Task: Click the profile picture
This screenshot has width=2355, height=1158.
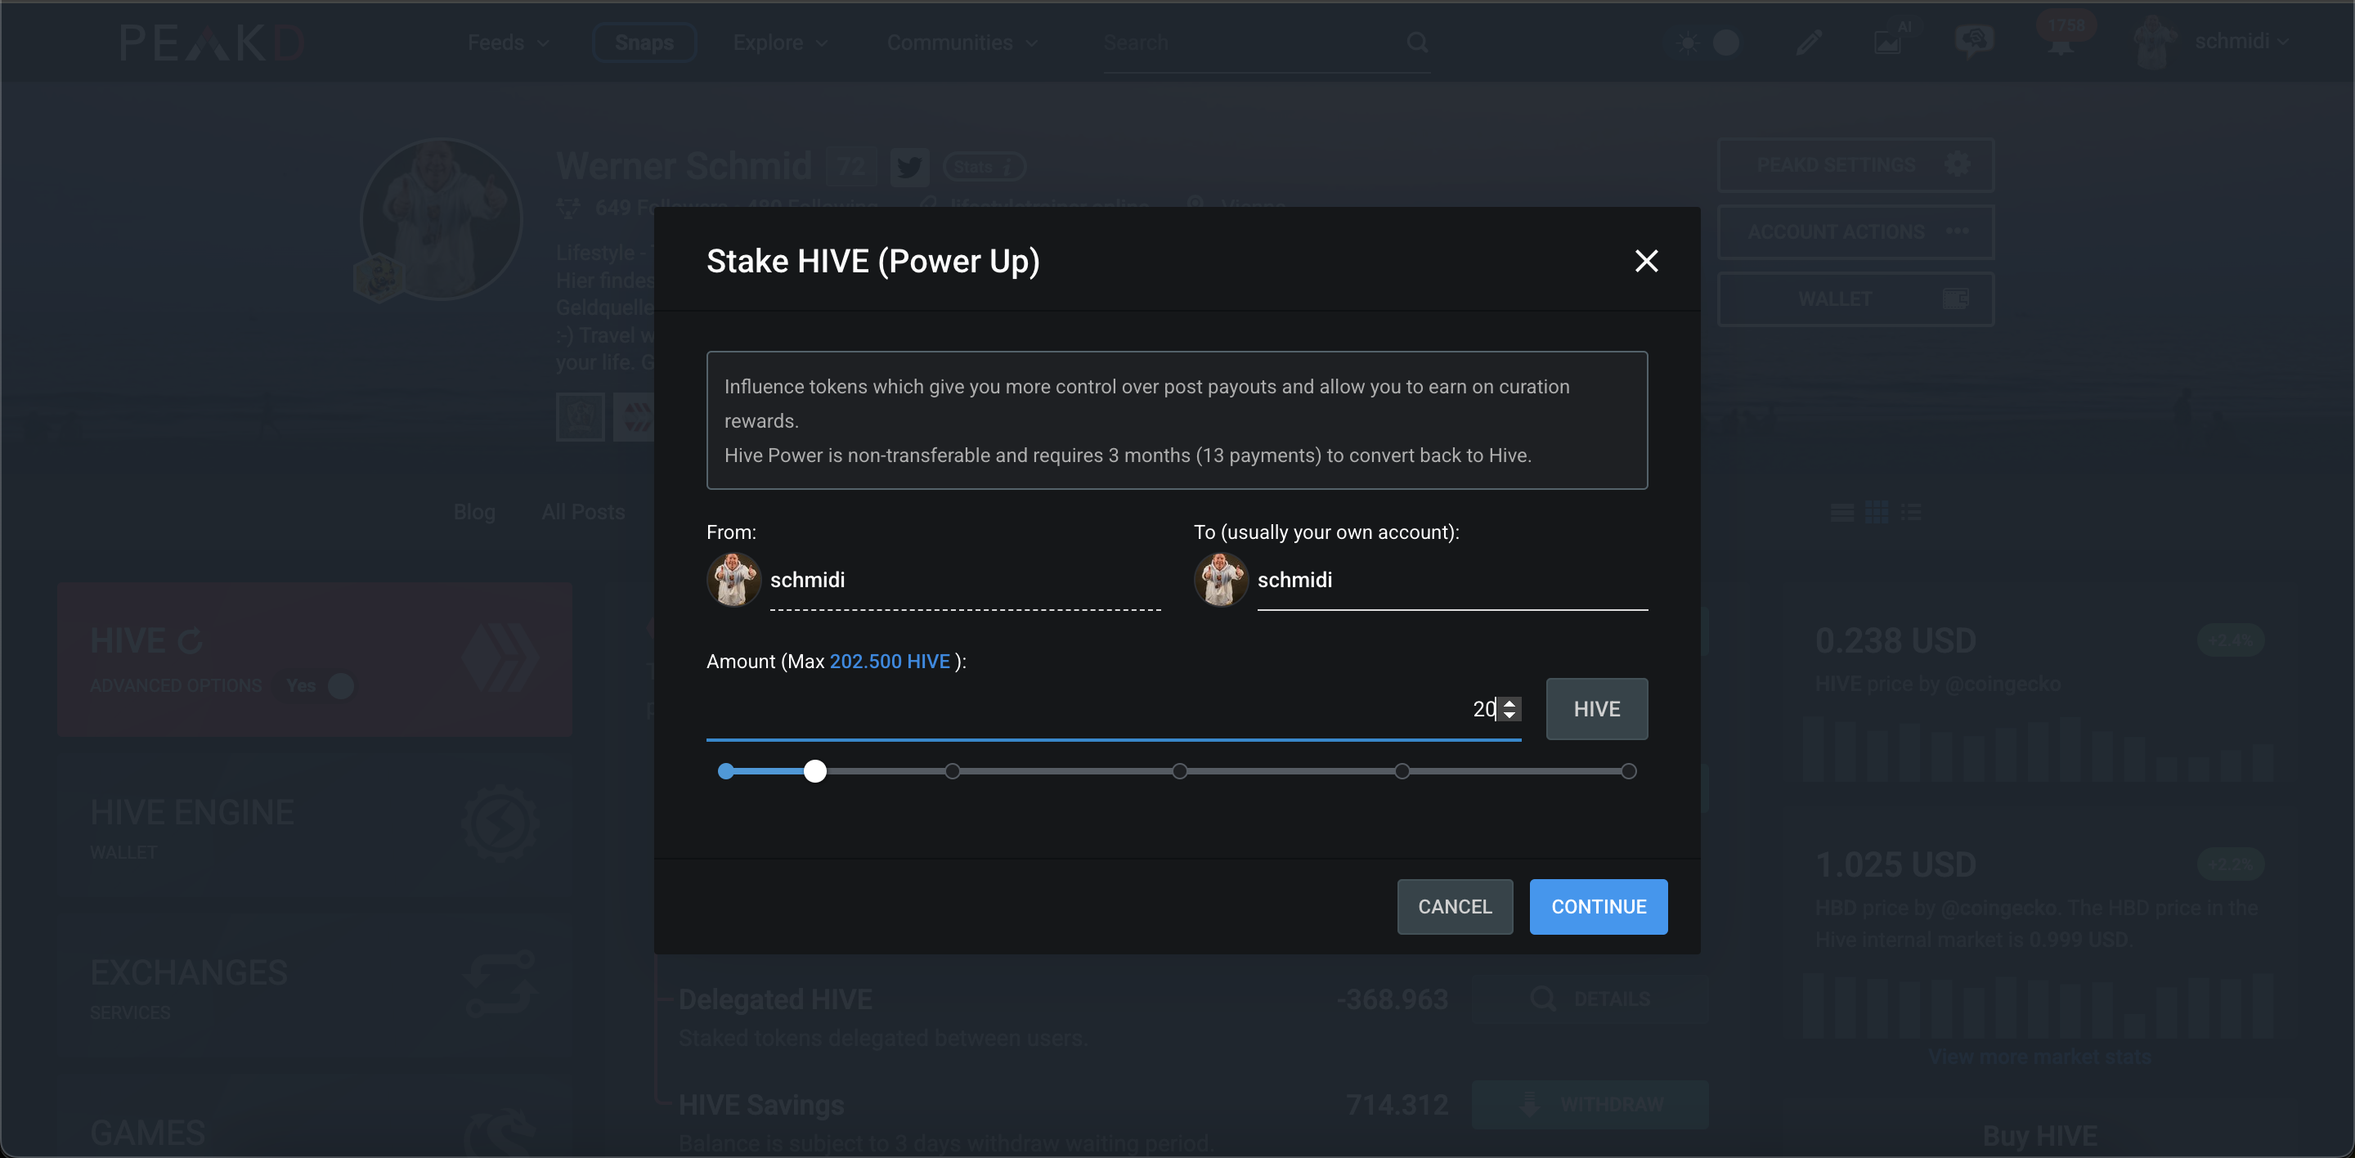Action: click(441, 218)
